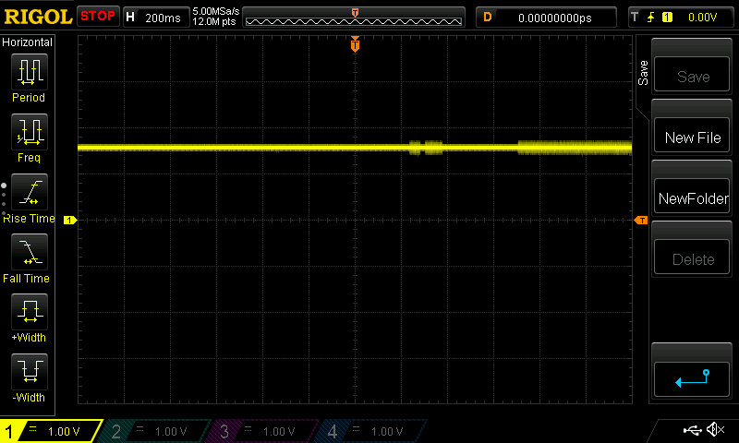Click the trigger source channel 1 badge
739x443 pixels.
coord(667,18)
